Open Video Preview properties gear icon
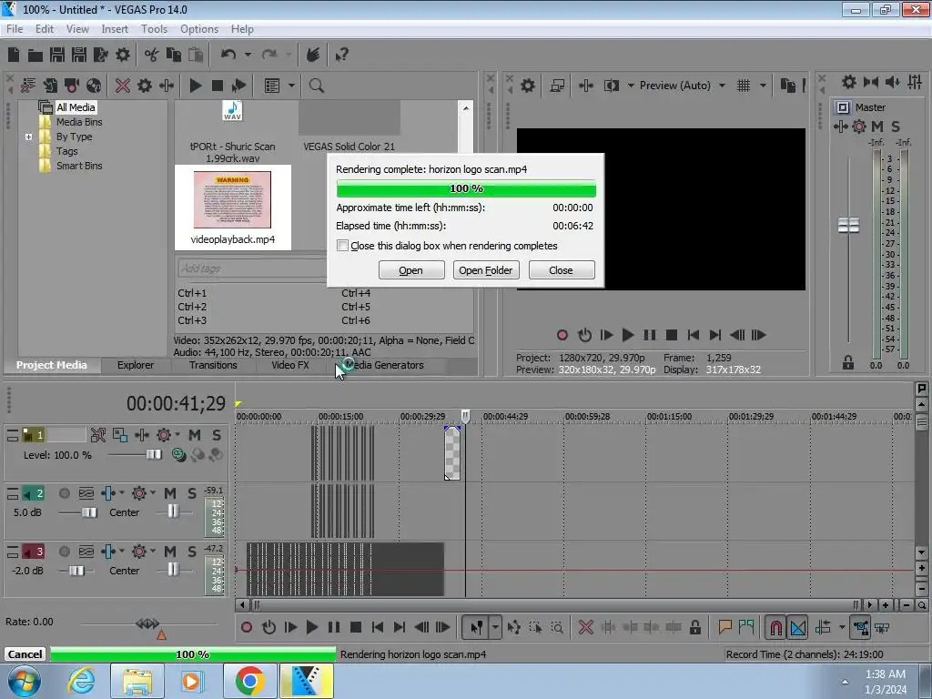The width and height of the screenshot is (932, 699). coord(527,86)
